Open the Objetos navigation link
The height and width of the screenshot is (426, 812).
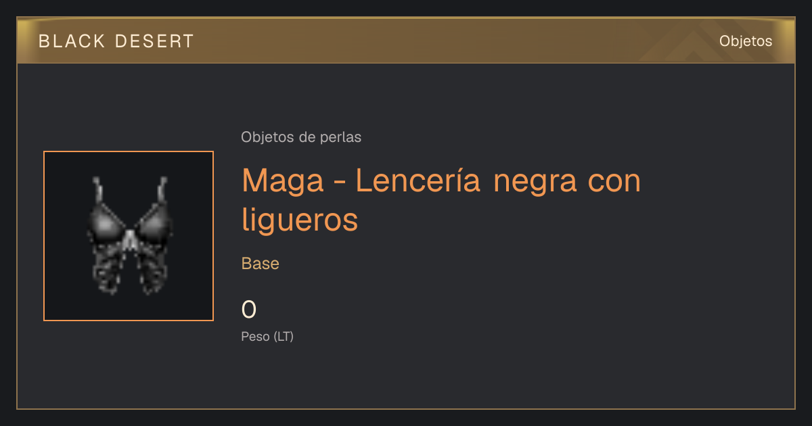[x=746, y=41]
